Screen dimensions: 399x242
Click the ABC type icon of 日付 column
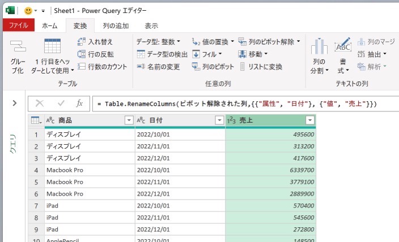point(141,120)
